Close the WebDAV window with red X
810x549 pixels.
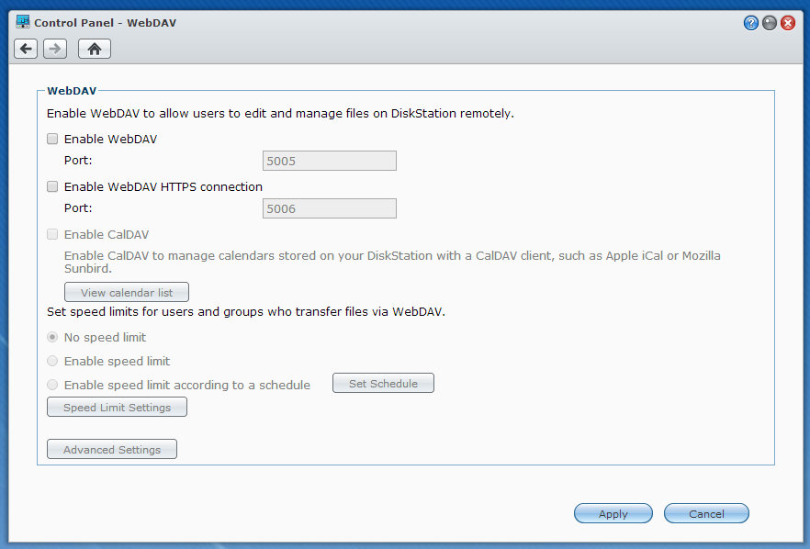[x=788, y=23]
